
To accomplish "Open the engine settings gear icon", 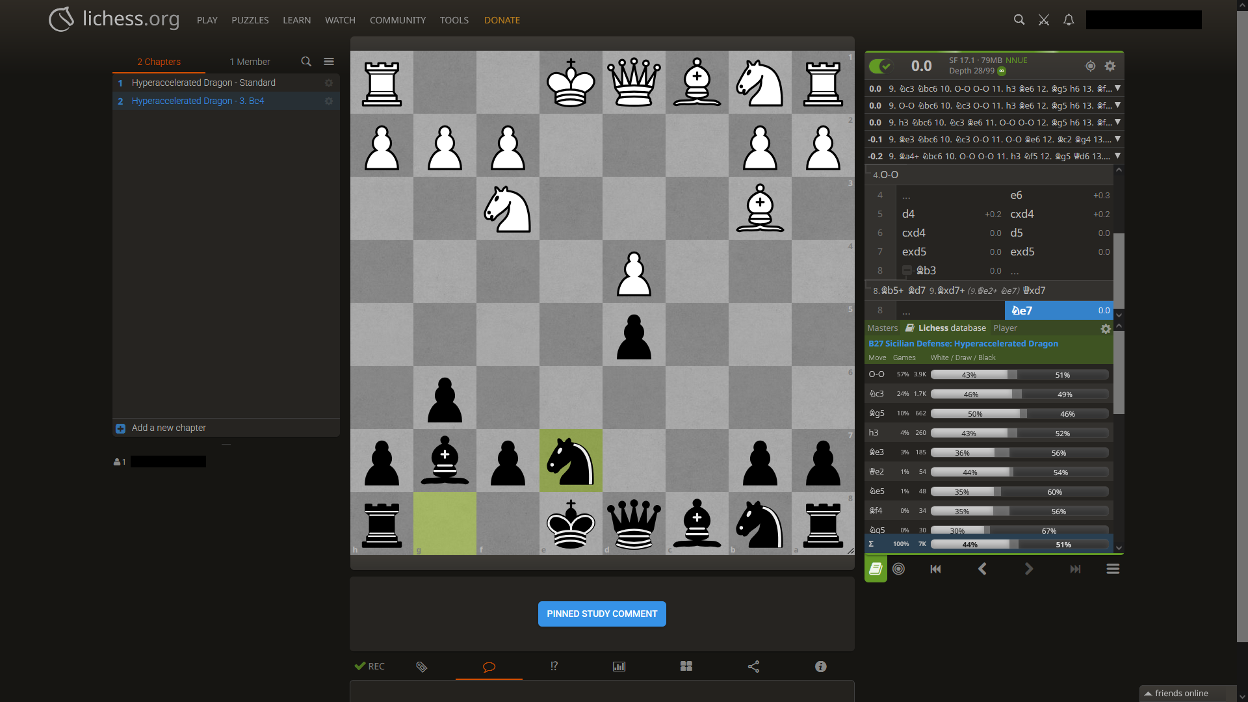I will tap(1110, 66).
